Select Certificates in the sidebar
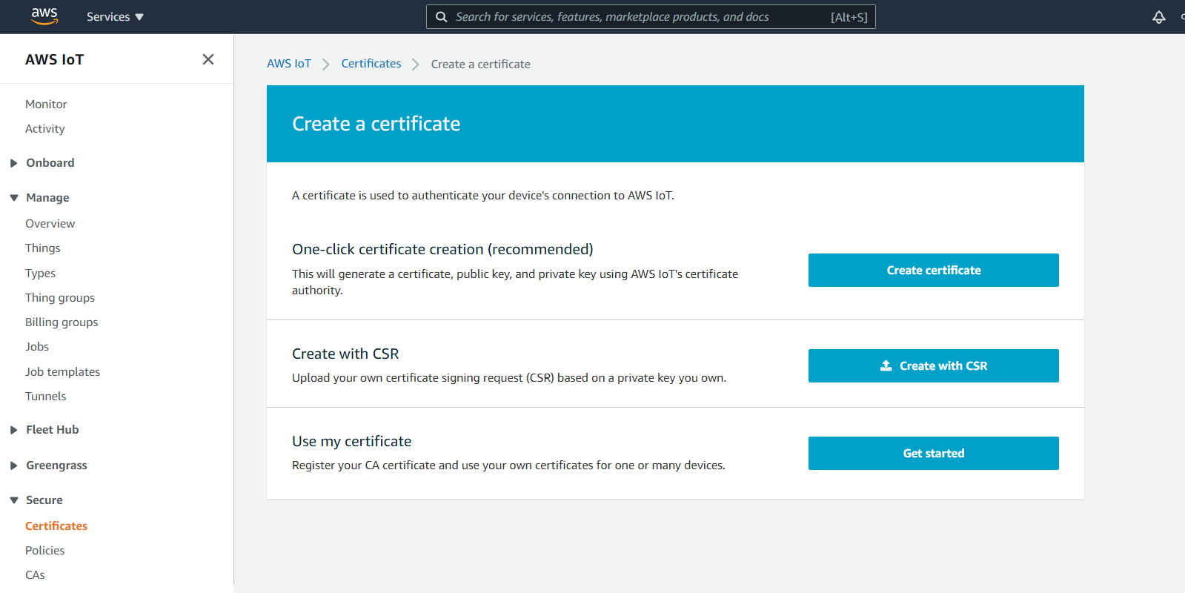 coord(56,526)
